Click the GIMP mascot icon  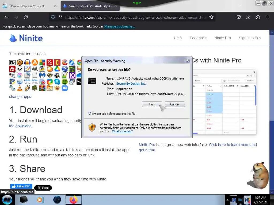[x=35, y=69]
